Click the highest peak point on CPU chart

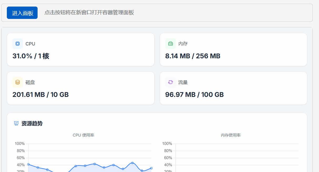click(x=132, y=163)
